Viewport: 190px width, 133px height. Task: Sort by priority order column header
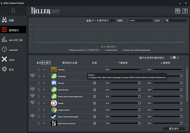tap(46, 63)
